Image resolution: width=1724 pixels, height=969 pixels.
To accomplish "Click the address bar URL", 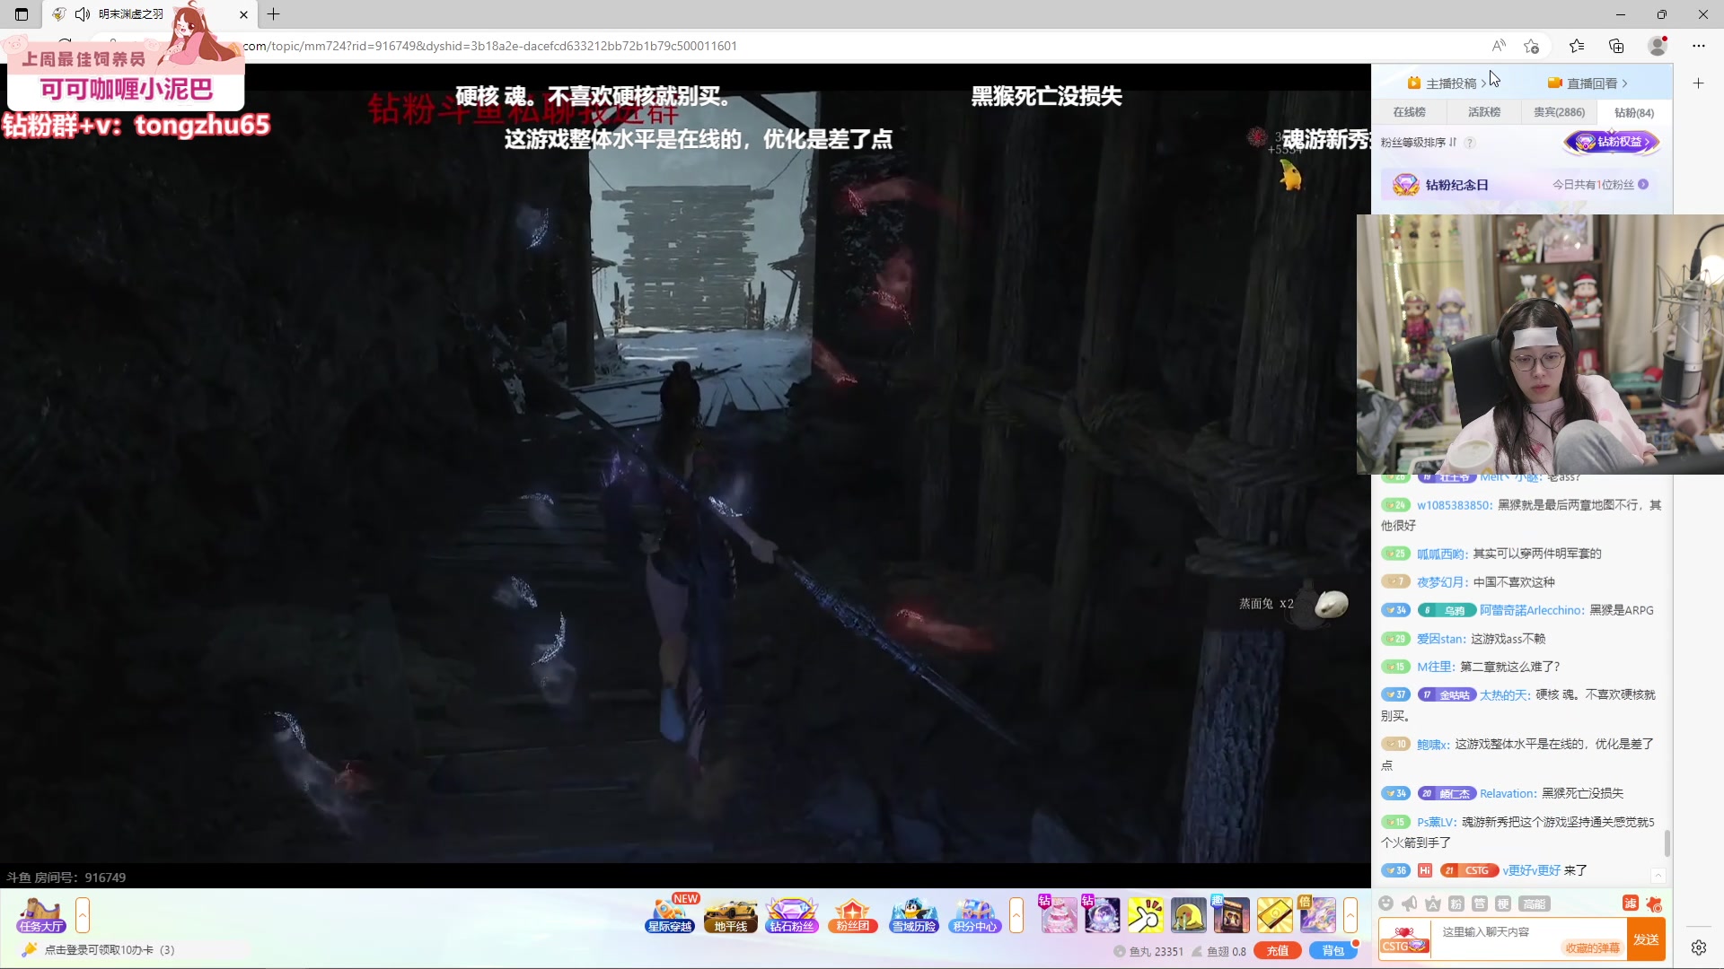I will click(489, 46).
